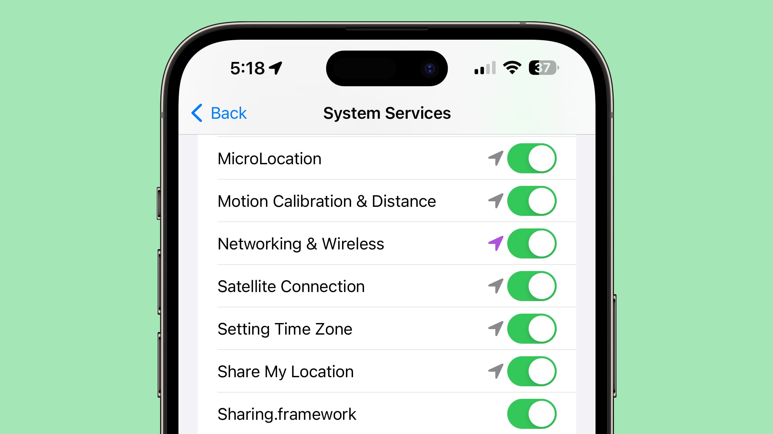Disable the Motion Calibration & Distance toggle
Image resolution: width=773 pixels, height=434 pixels.
(531, 201)
